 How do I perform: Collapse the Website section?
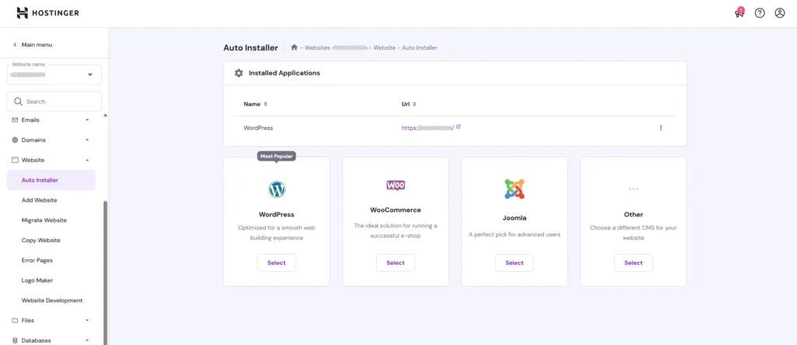[x=87, y=160]
